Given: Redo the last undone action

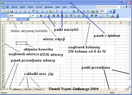Looking at the screenshot, I should [67, 11].
